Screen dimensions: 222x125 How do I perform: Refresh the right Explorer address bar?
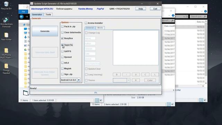(x=187, y=17)
